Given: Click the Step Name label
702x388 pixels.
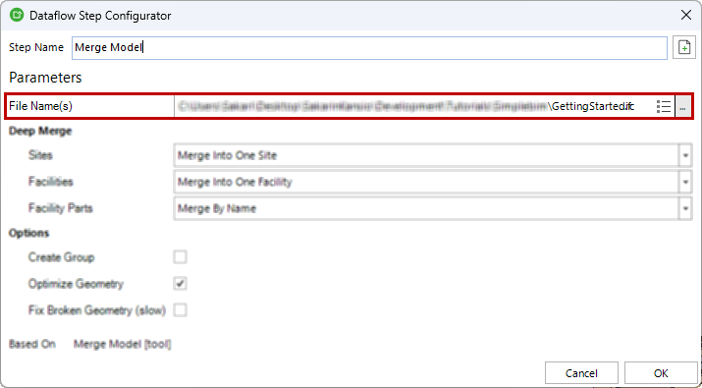Looking at the screenshot, I should click(x=36, y=47).
